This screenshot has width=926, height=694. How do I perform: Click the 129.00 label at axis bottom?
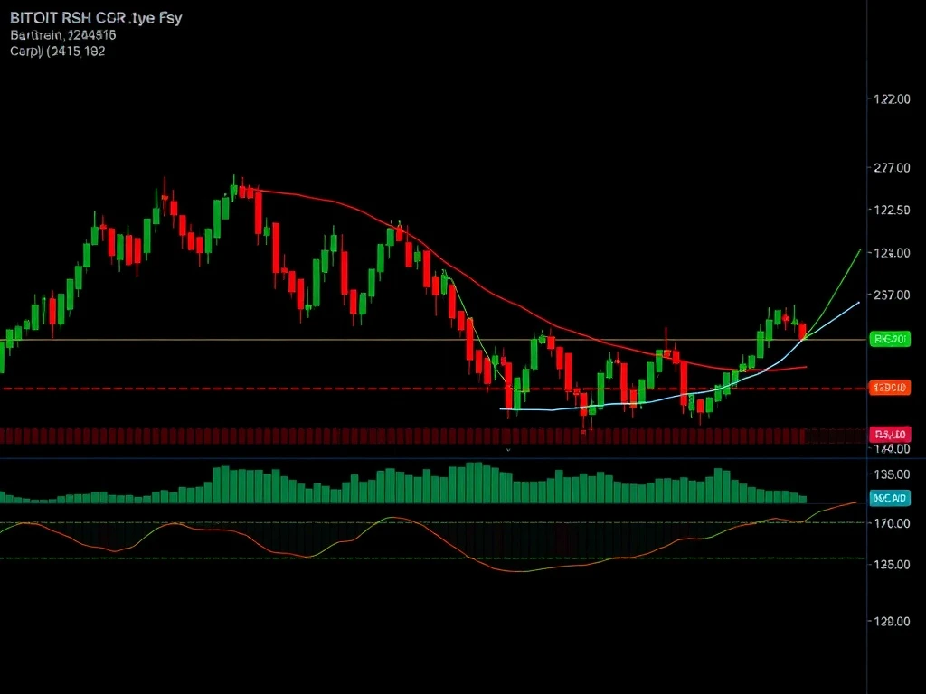coord(892,621)
